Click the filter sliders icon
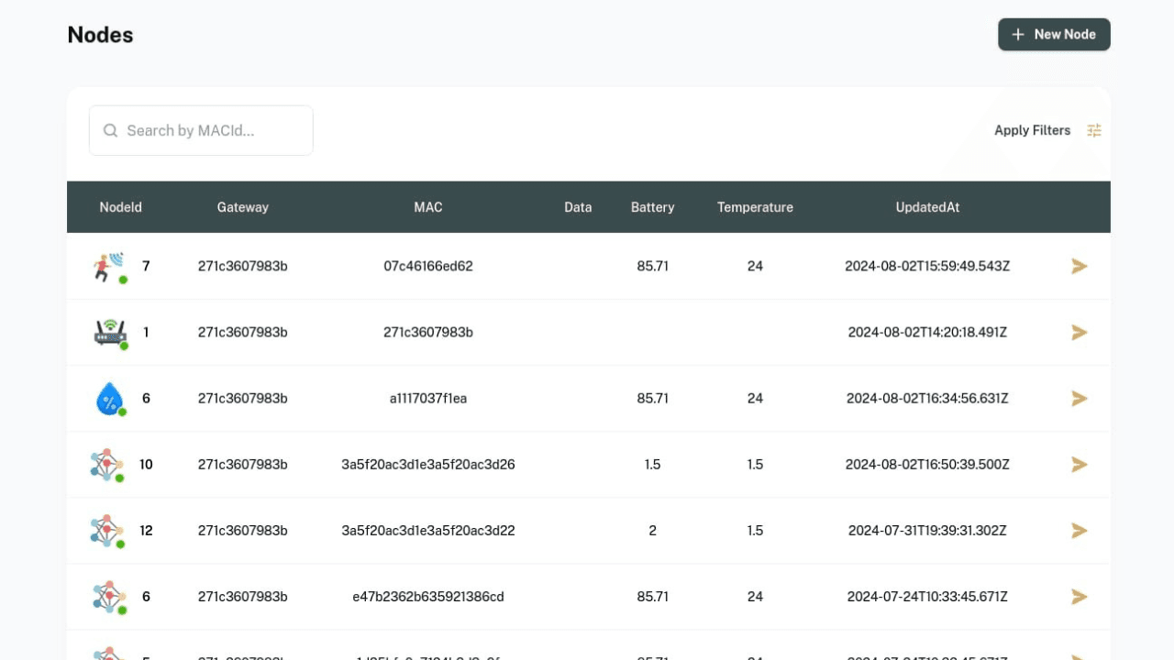The width and height of the screenshot is (1174, 660). [1094, 130]
